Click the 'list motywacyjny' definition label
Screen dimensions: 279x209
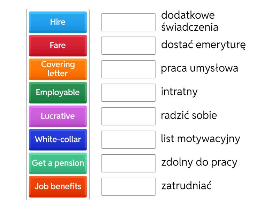click(201, 139)
